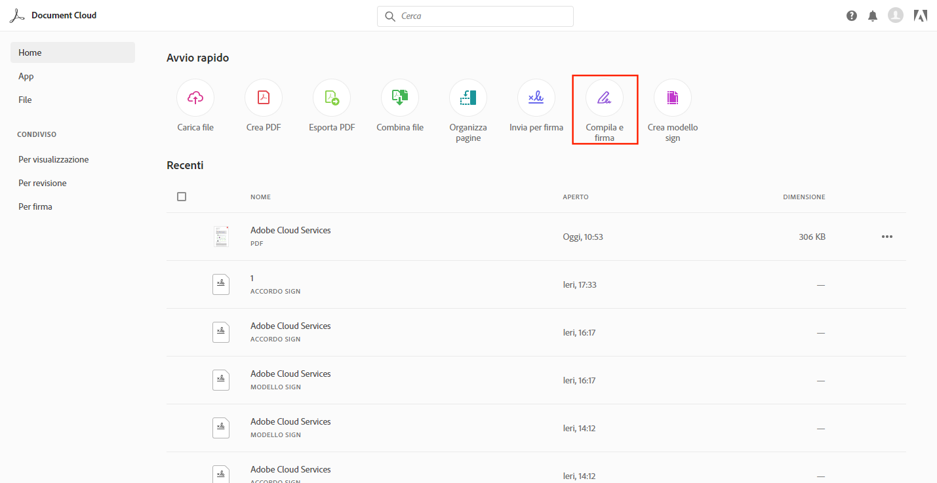Open the Compila e firma tool
The height and width of the screenshot is (483, 937).
point(605,98)
